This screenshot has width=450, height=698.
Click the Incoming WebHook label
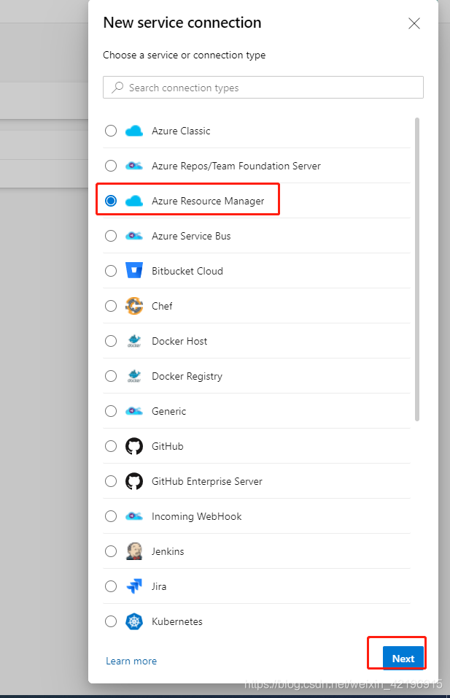coord(196,516)
